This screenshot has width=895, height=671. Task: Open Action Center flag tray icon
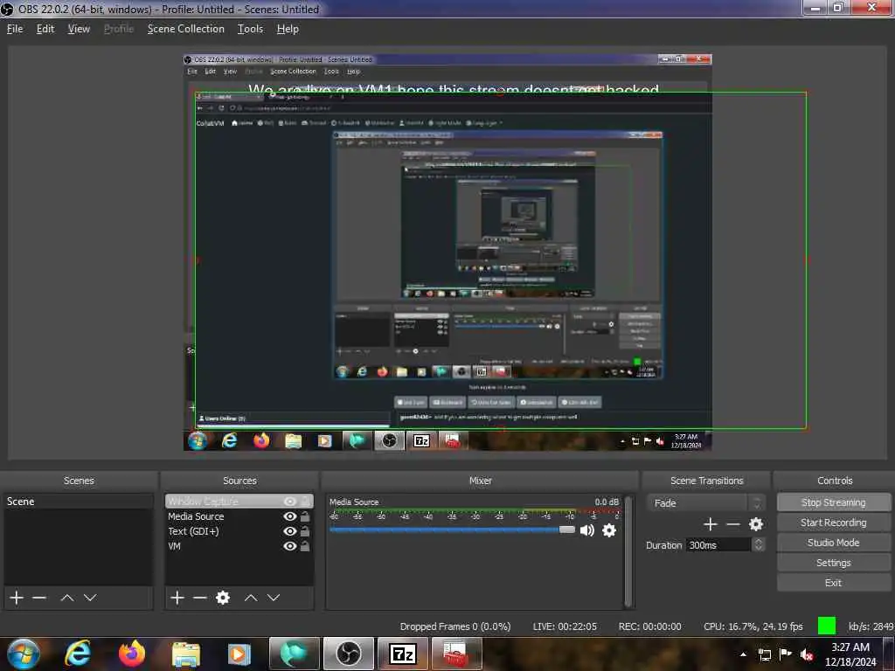(x=786, y=654)
